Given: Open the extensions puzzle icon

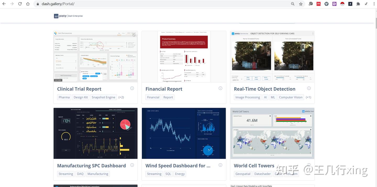Looking at the screenshot, I should 358,4.
